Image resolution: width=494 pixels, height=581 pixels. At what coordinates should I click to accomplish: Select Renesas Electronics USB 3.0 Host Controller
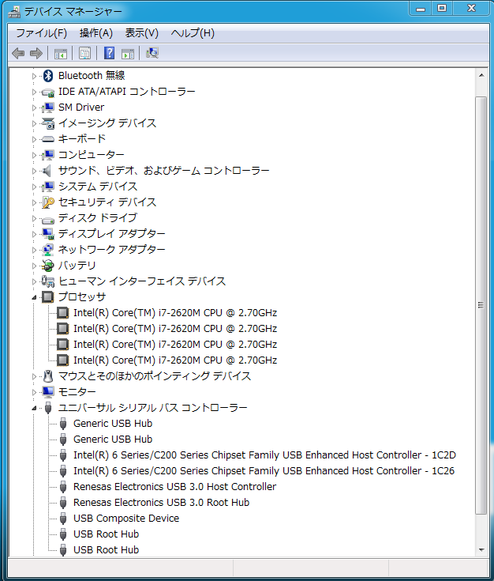(174, 486)
